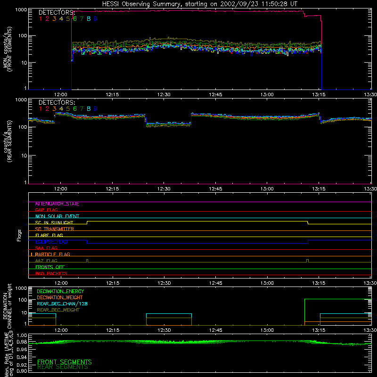The width and height of the screenshot is (377, 377).
Task: Click the SC_TRANSMITTER flag label
Action: 55,229
